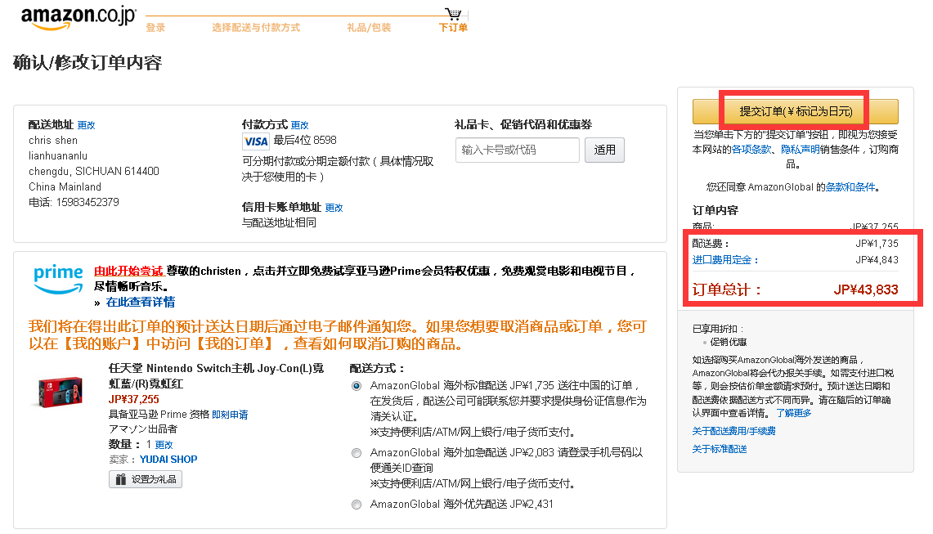Click order total JP¥43,833
This screenshot has height=534, width=933.
[866, 290]
